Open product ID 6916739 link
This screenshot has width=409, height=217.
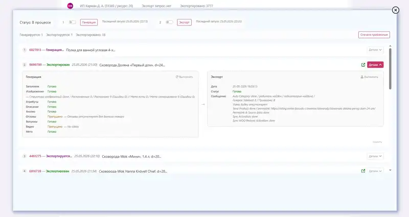click(x=35, y=171)
